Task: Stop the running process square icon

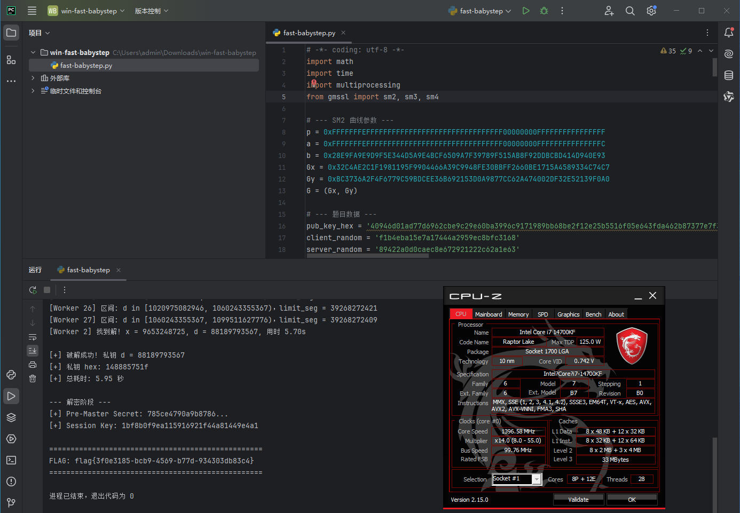Action: pos(47,290)
